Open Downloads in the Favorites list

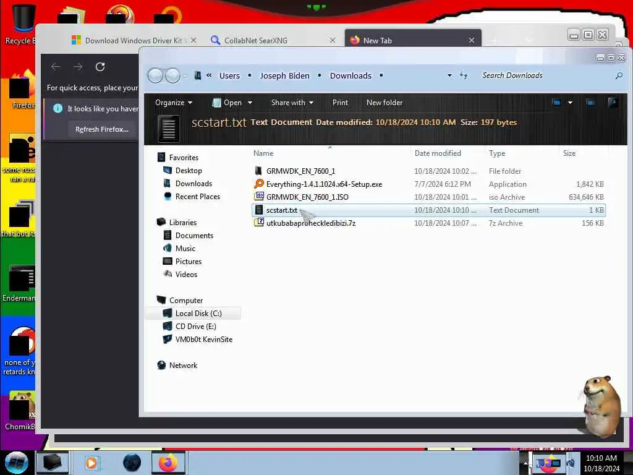193,183
